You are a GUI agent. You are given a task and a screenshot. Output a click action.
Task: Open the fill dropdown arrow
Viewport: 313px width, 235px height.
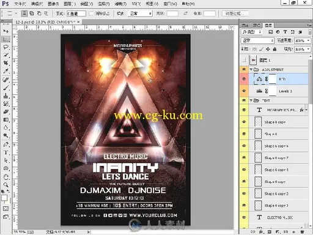[308, 49]
